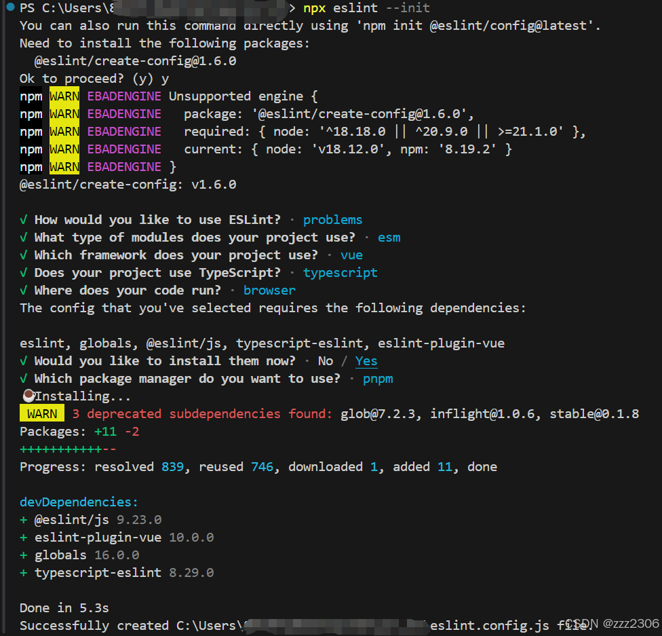Click the vue framework answer
Viewport: 662px width, 636px height.
pos(351,255)
